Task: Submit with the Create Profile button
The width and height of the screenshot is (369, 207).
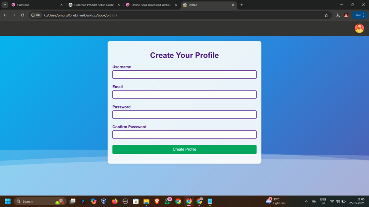Action: tap(184, 149)
